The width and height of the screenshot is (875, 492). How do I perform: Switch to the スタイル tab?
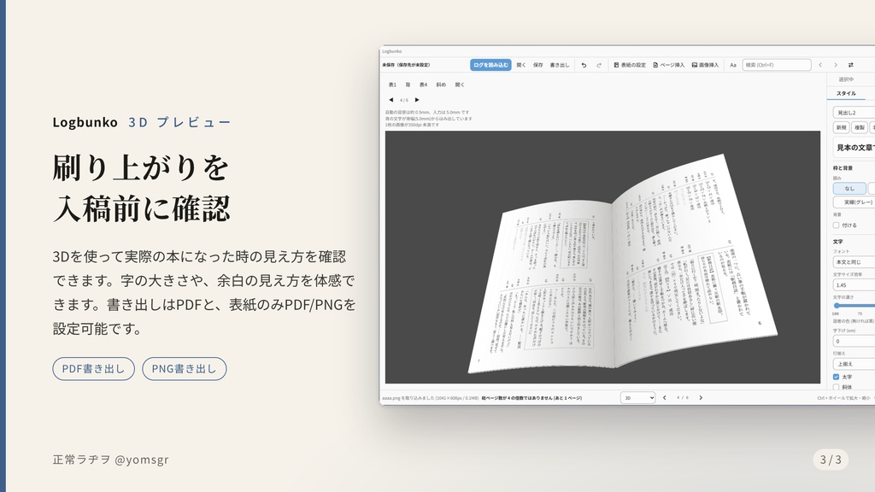tap(846, 93)
